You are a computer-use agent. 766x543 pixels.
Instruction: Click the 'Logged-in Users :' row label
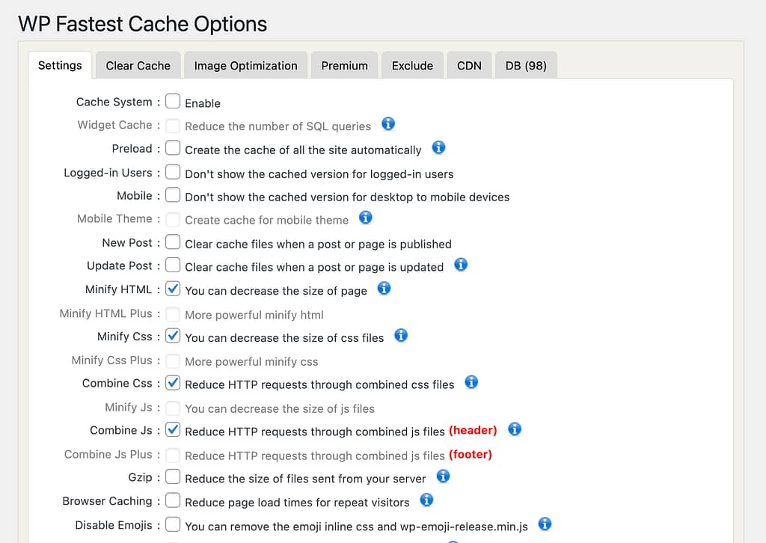[112, 173]
